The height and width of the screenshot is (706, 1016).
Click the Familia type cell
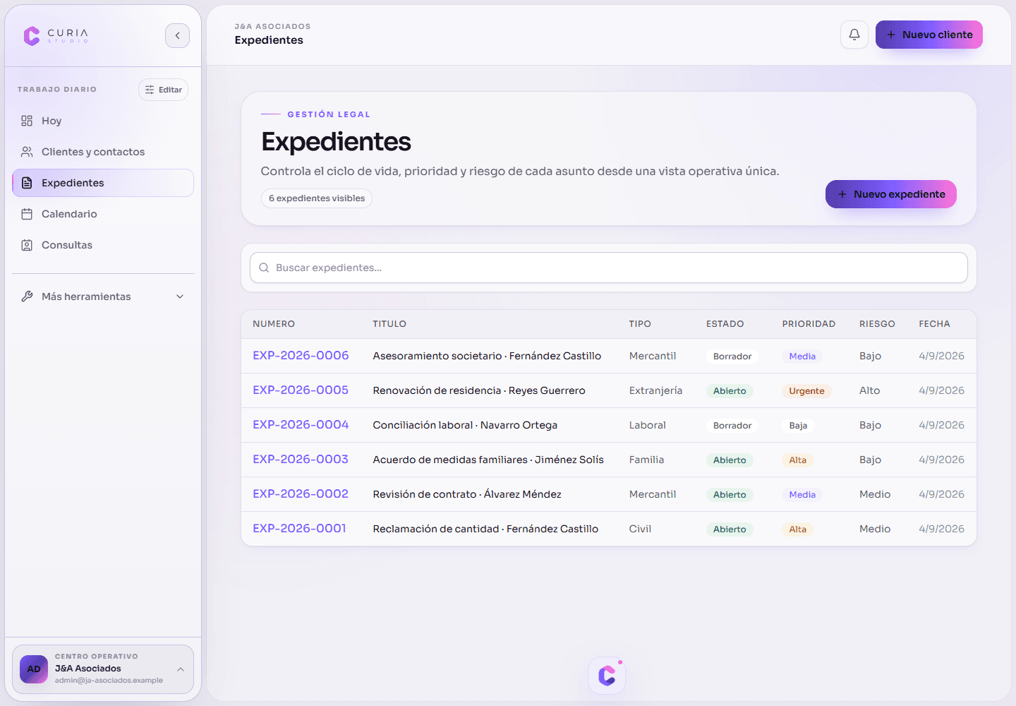pos(646,460)
